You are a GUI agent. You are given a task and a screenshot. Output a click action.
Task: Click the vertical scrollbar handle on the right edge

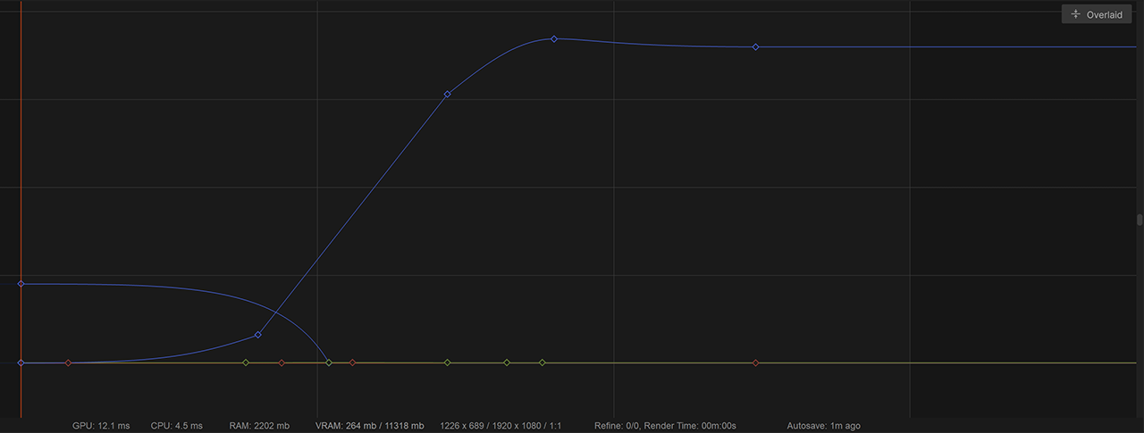click(1140, 220)
